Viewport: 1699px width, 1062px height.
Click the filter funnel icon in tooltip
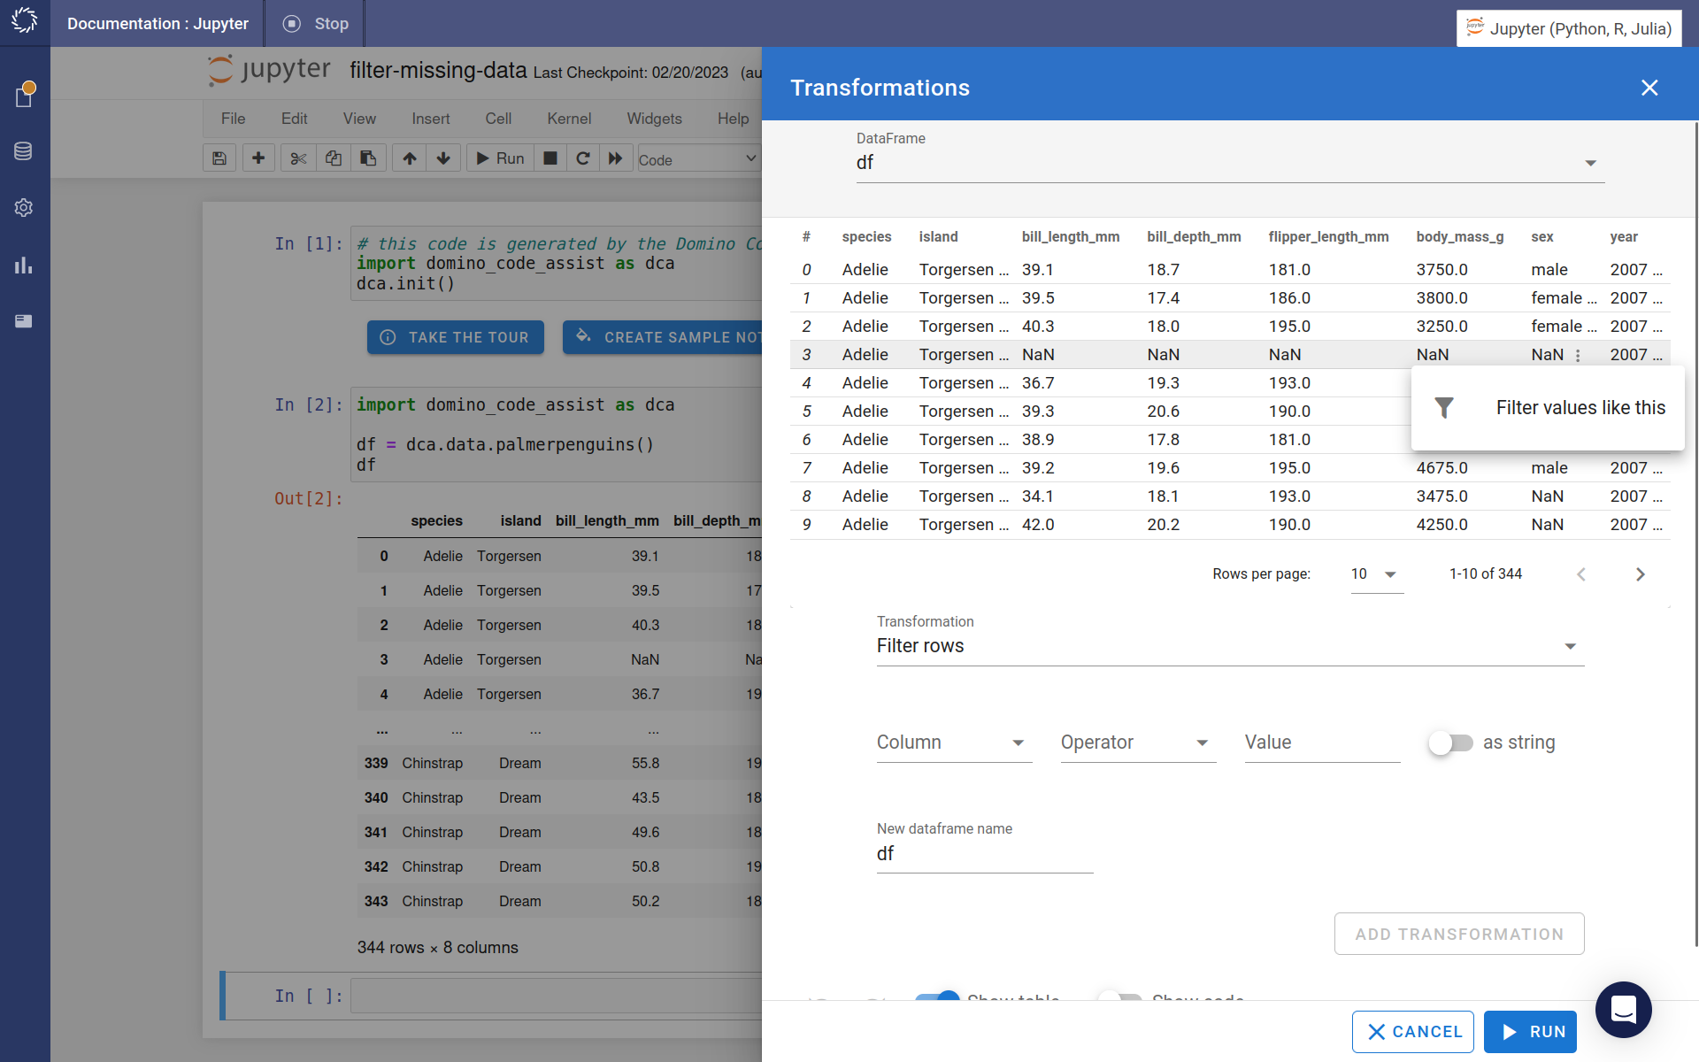coord(1443,407)
